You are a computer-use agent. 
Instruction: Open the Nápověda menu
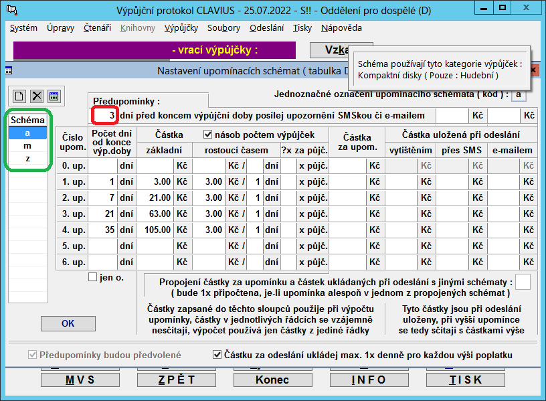[341, 28]
